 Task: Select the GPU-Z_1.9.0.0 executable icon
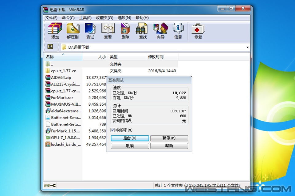pos(48,138)
